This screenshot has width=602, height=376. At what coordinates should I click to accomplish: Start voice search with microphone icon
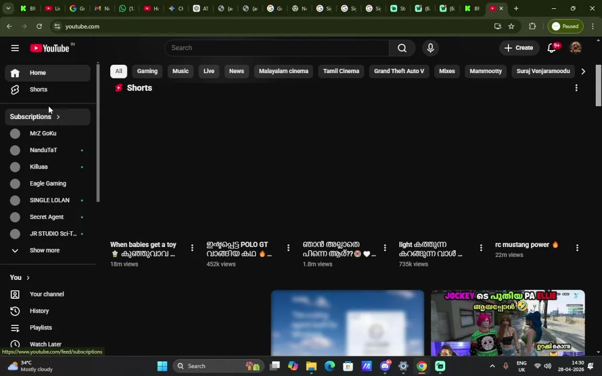(431, 48)
